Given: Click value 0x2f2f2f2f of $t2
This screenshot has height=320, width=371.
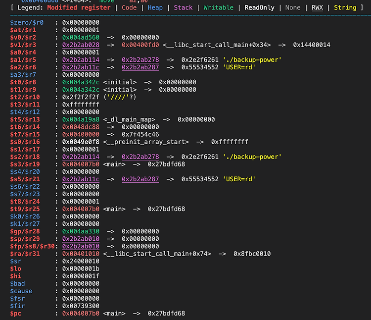Looking at the screenshot, I should [x=81, y=97].
